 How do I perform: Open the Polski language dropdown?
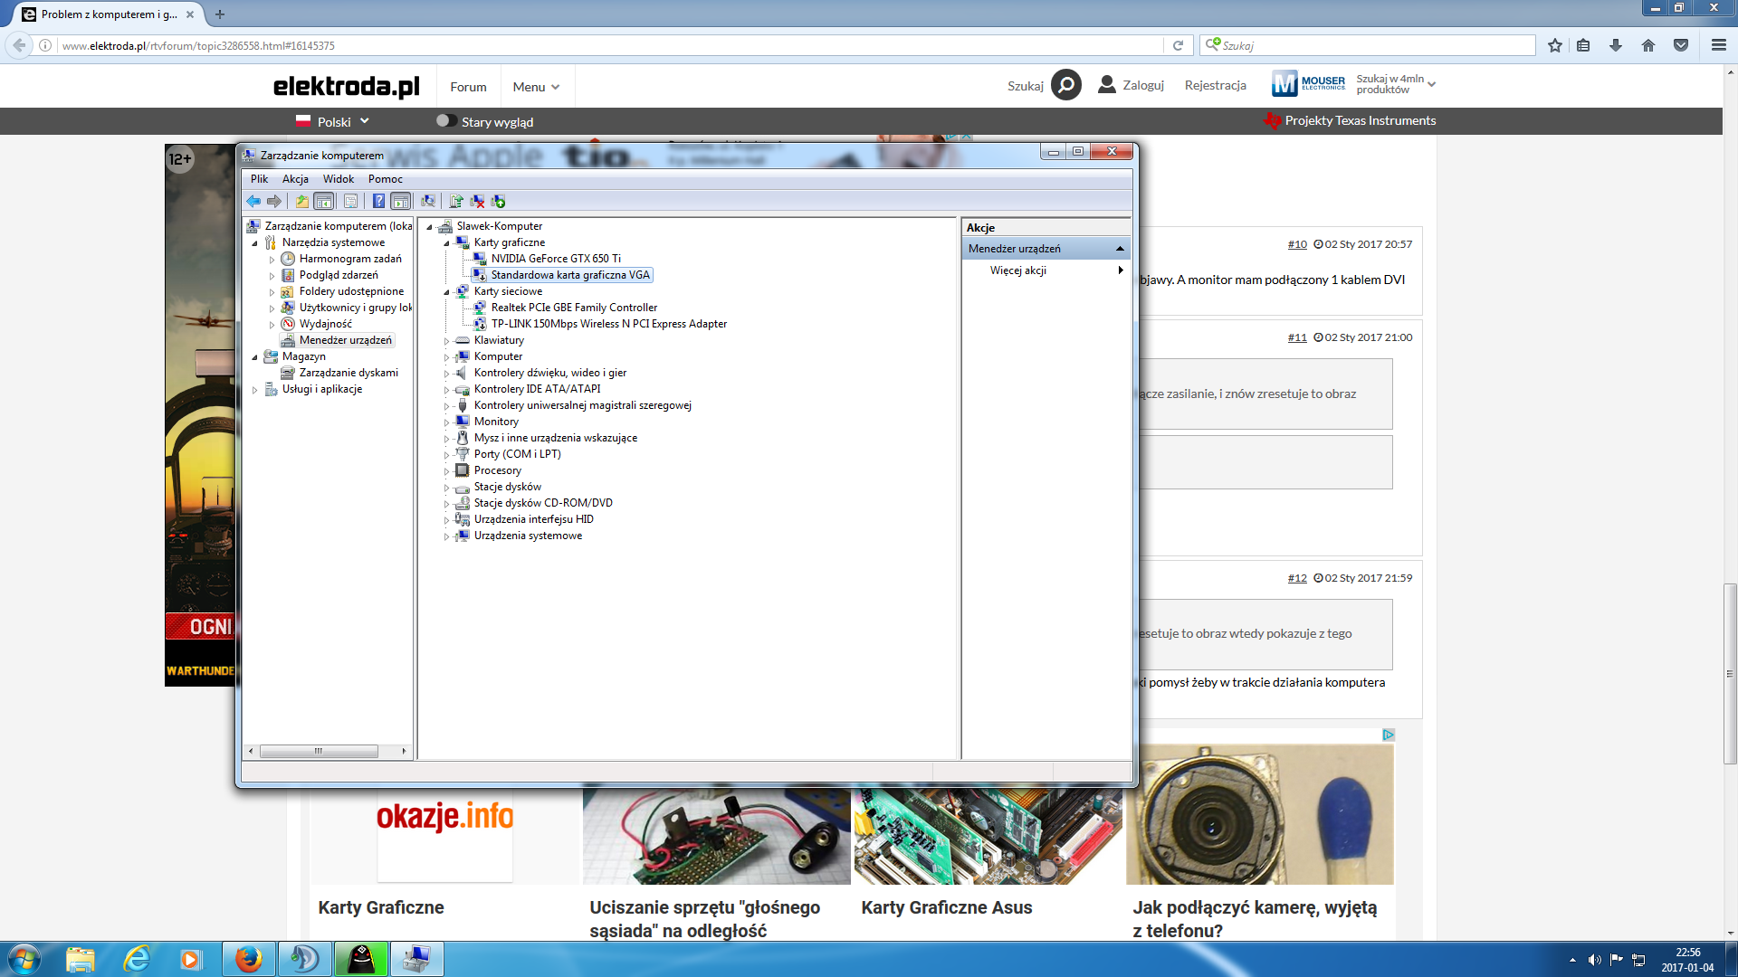click(x=333, y=121)
